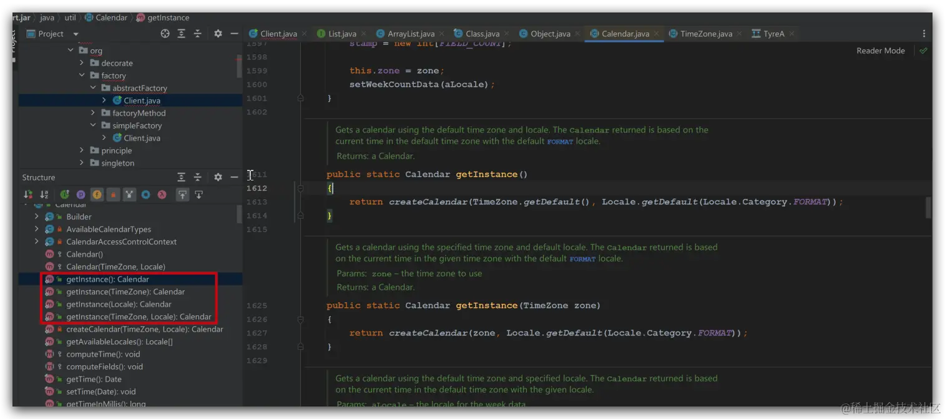Close the Calendar.java editor tab
Viewport: 945px width, 419px height.
click(656, 34)
